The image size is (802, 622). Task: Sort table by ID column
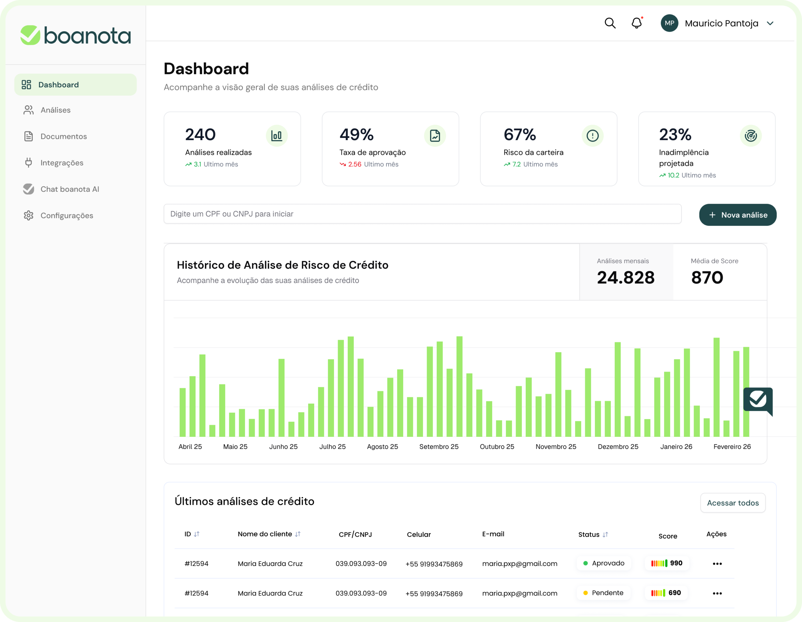click(196, 534)
